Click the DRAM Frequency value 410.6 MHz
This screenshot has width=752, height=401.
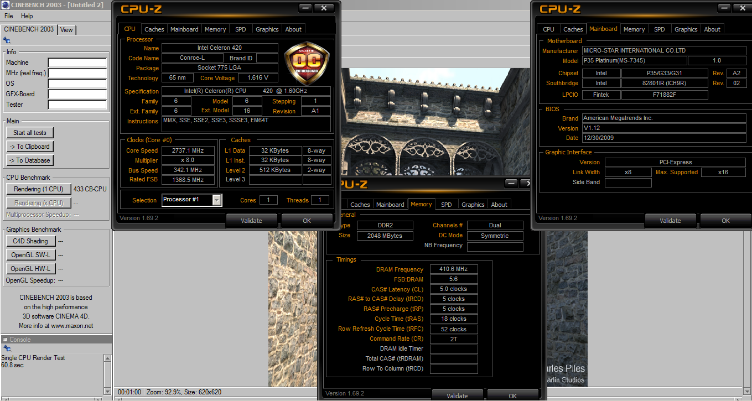tap(454, 269)
